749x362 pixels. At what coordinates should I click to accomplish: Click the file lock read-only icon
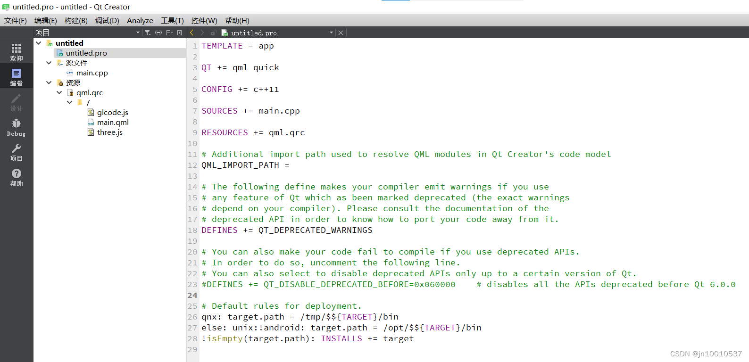tap(213, 33)
